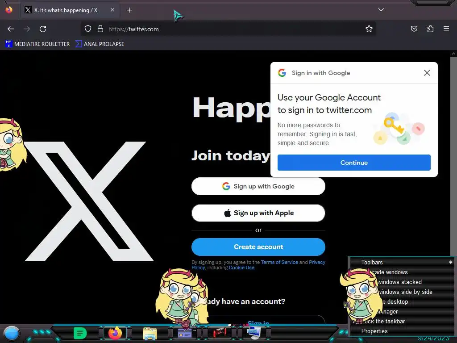Screen dimensions: 457x343
Task: Select the X. It's what's happening tab
Action: 66,10
